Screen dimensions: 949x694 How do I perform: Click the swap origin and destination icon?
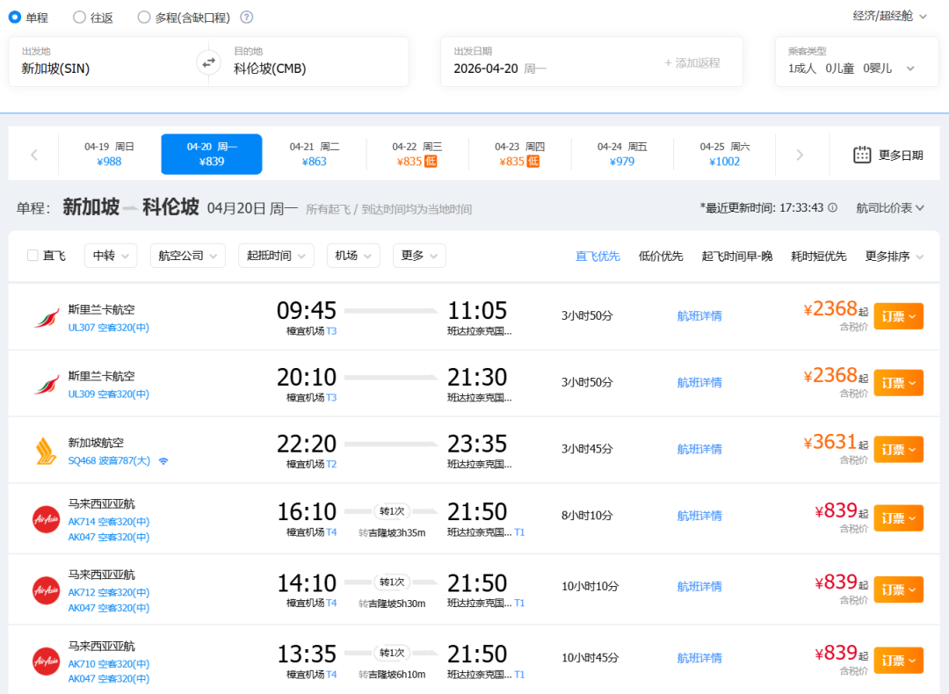208,62
